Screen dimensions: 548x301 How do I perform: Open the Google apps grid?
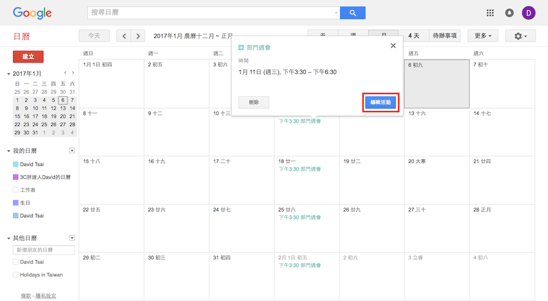tap(490, 13)
